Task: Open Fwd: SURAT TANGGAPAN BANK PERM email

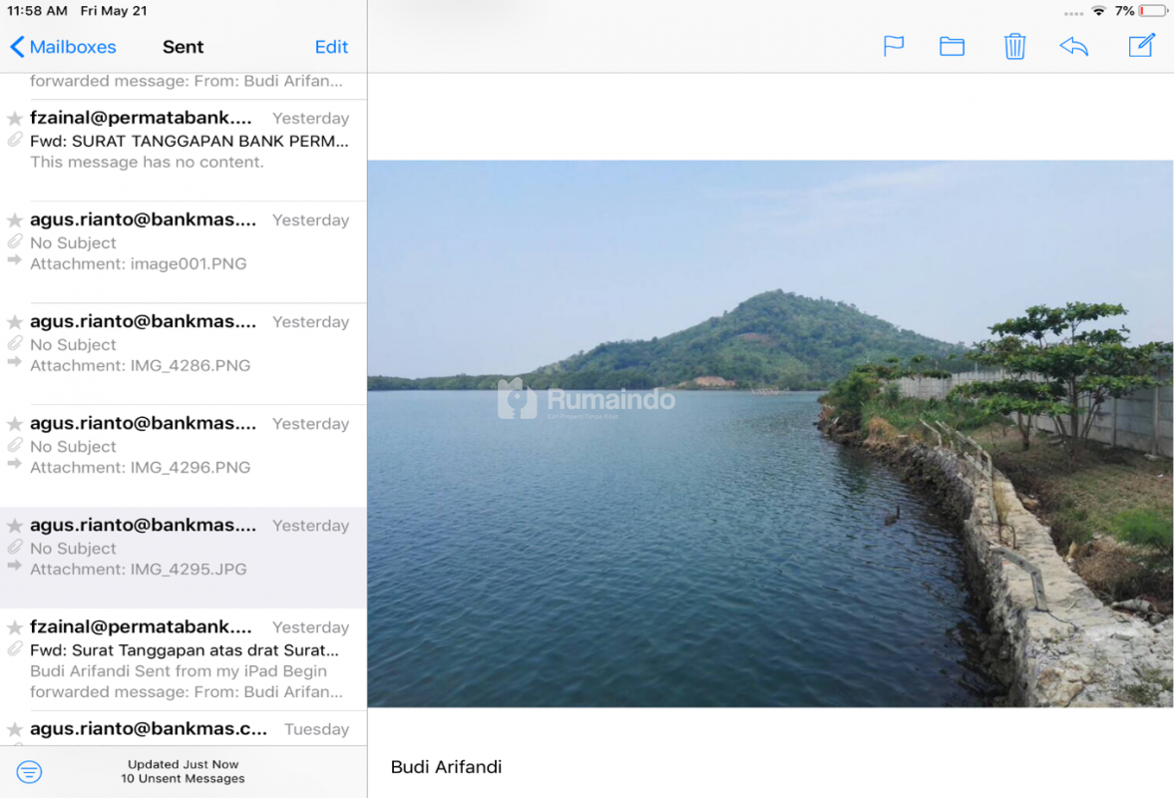Action: click(190, 141)
